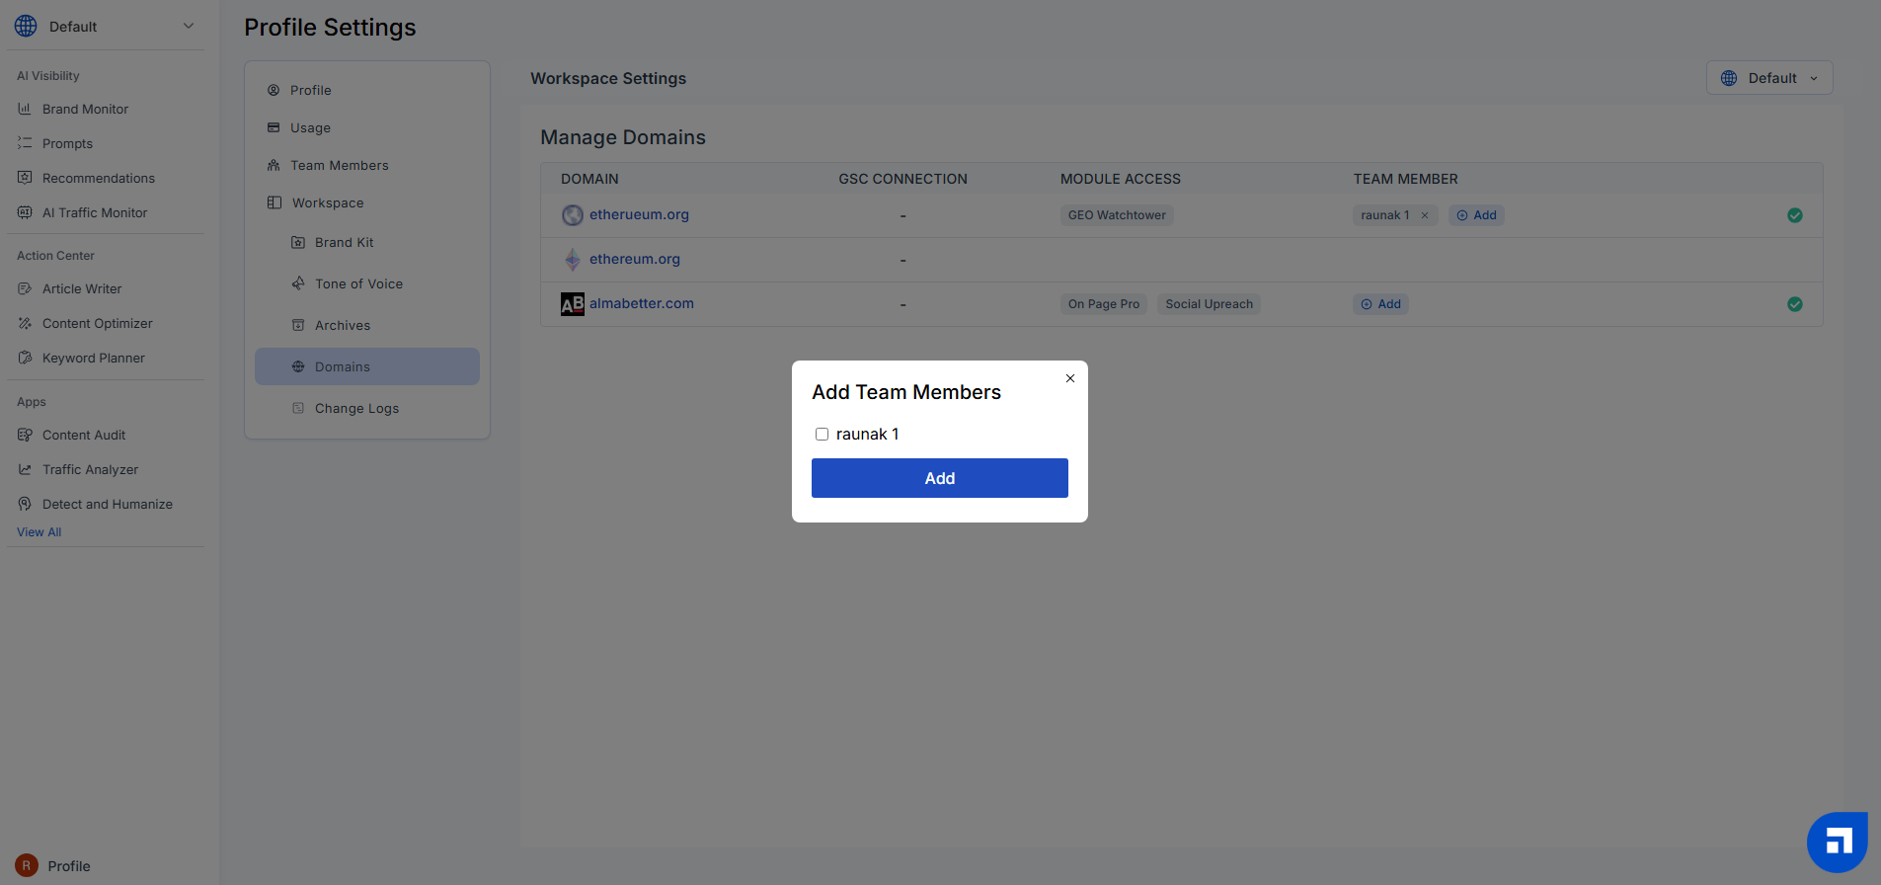Open the almabetter.com domain link
The height and width of the screenshot is (885, 1881).
[x=641, y=304]
